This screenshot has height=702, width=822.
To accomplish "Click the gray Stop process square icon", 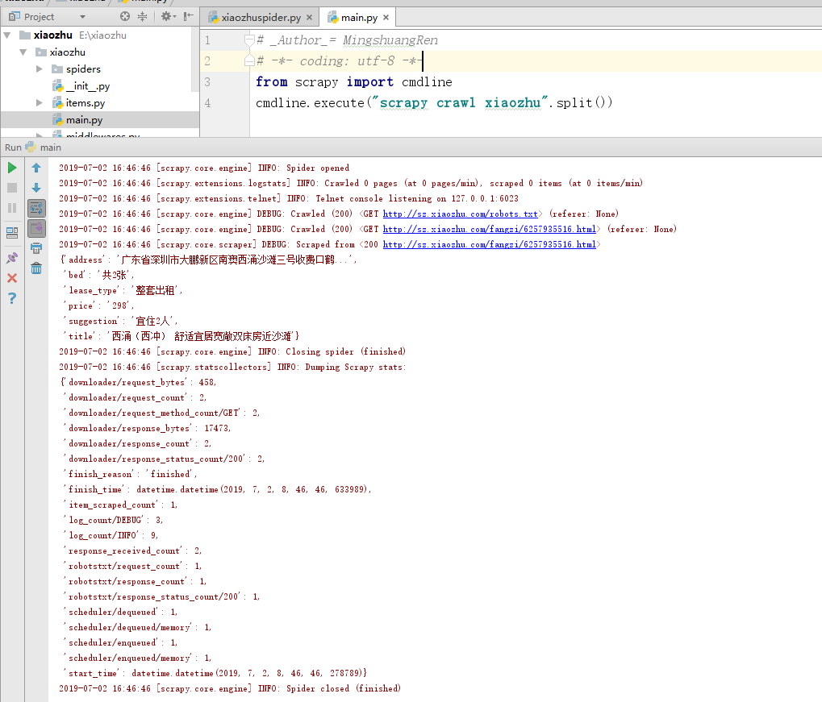I will 12,188.
